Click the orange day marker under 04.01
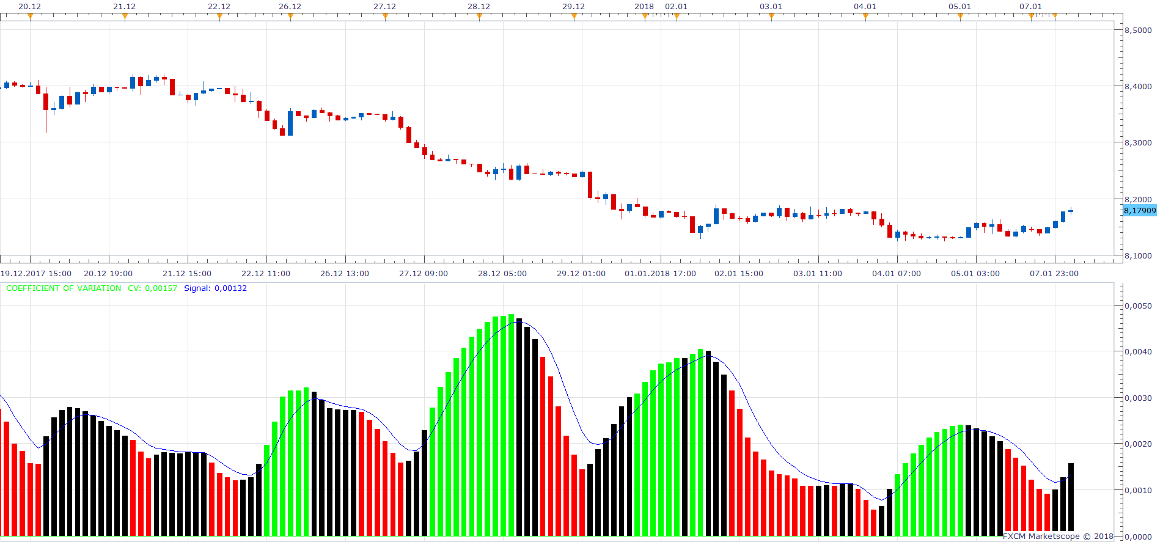The width and height of the screenshot is (1163, 542). tap(865, 16)
